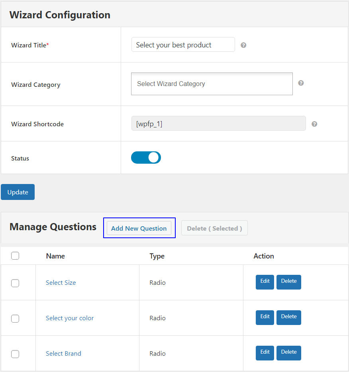
Task: Click help icon beside Wizard Shortcode
Action: [314, 124]
